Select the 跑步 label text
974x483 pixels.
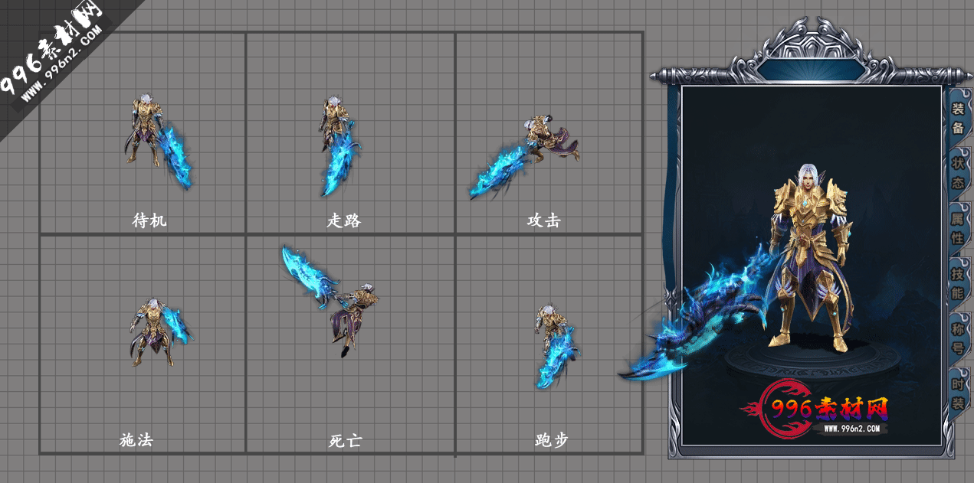[x=552, y=440]
